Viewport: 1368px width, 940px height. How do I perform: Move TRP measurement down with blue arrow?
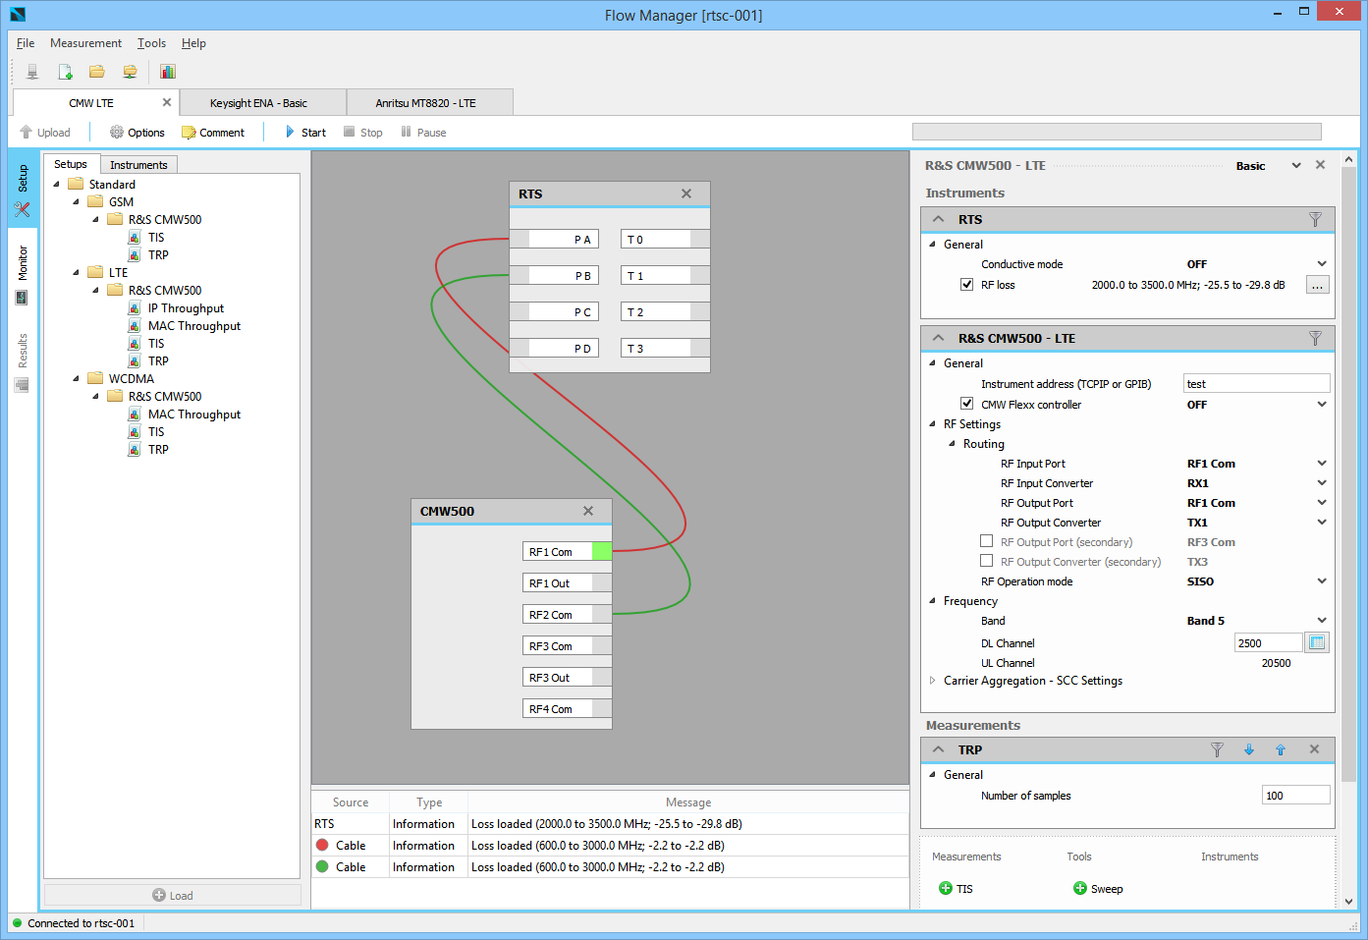1249,749
